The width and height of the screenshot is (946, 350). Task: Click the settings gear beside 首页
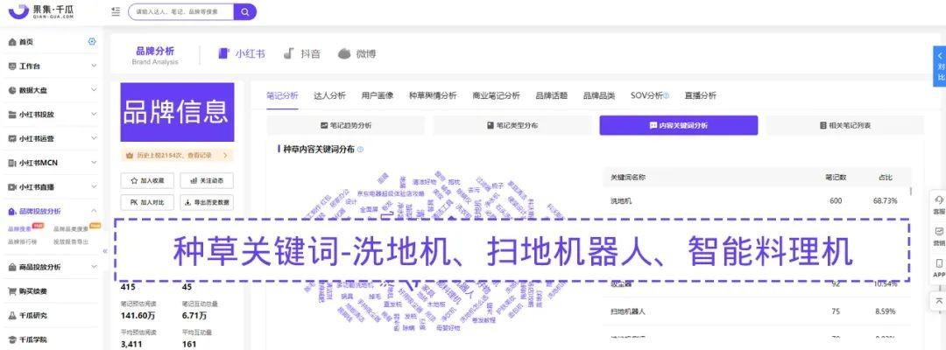click(92, 42)
